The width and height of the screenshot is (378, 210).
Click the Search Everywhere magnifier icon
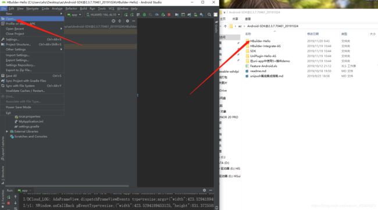pyautogui.click(x=209, y=15)
